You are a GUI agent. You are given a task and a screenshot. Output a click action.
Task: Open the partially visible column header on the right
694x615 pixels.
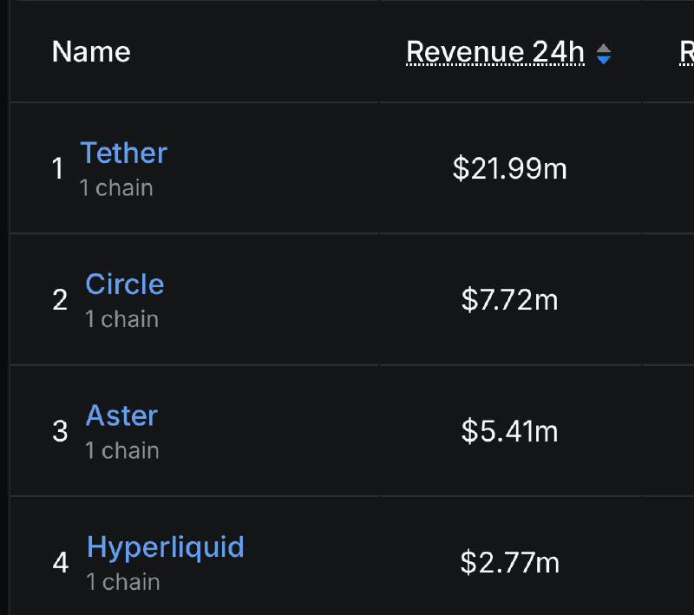click(686, 52)
